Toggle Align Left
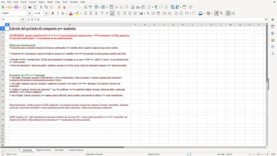This screenshot has width=277, height=156. click(x=86, y=13)
